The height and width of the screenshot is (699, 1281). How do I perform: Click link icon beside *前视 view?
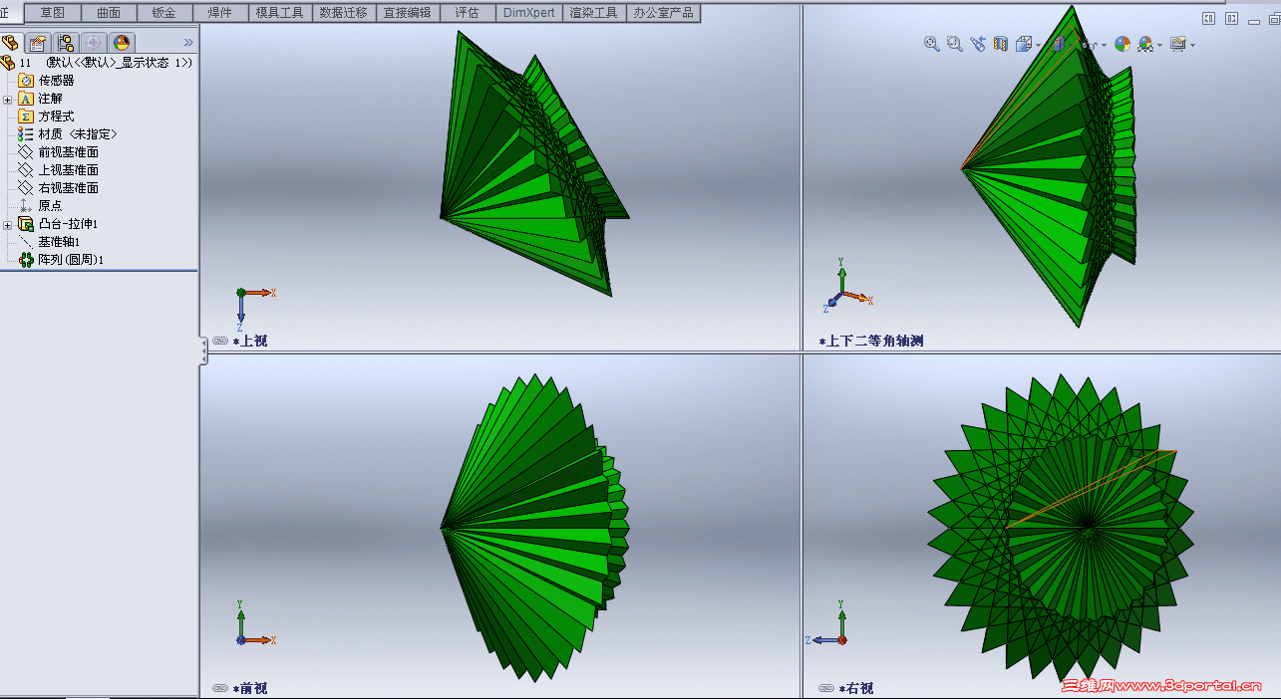(x=220, y=688)
